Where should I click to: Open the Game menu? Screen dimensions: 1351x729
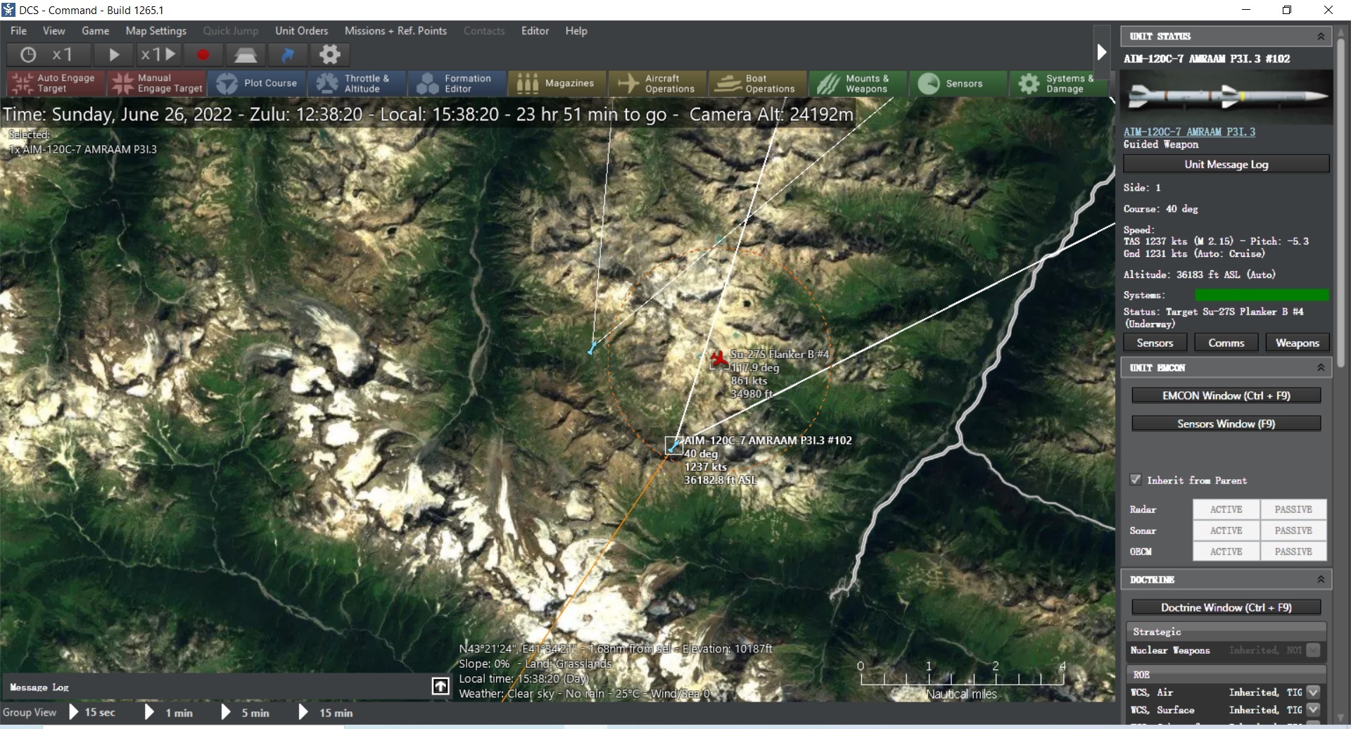[96, 31]
